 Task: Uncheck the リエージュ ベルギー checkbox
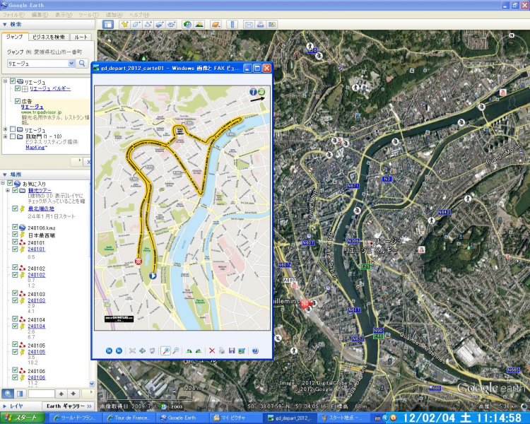18,88
